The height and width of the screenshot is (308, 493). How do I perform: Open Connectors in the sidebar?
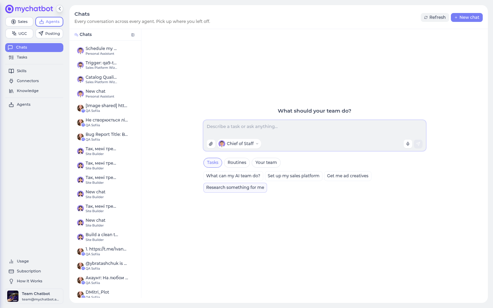click(34, 81)
